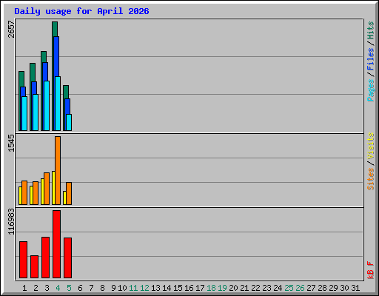
Task: Click the green day label 4
Action: (x=58, y=288)
